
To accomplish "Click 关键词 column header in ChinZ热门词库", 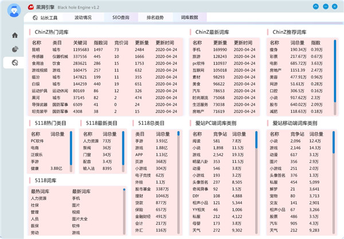I will coord(79,43).
